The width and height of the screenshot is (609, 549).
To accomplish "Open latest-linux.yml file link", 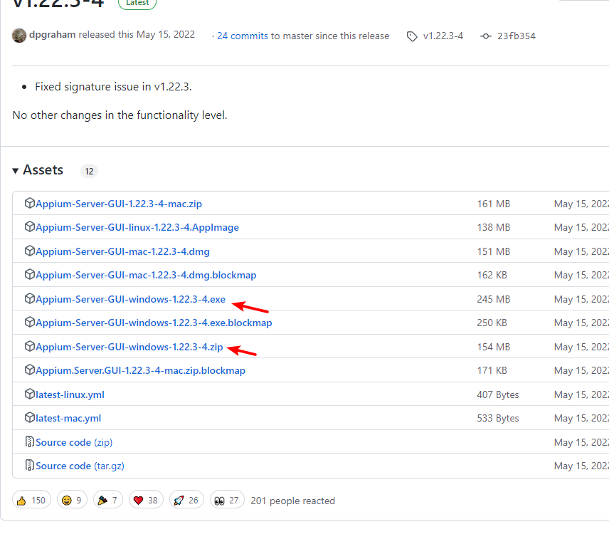I will click(x=70, y=394).
